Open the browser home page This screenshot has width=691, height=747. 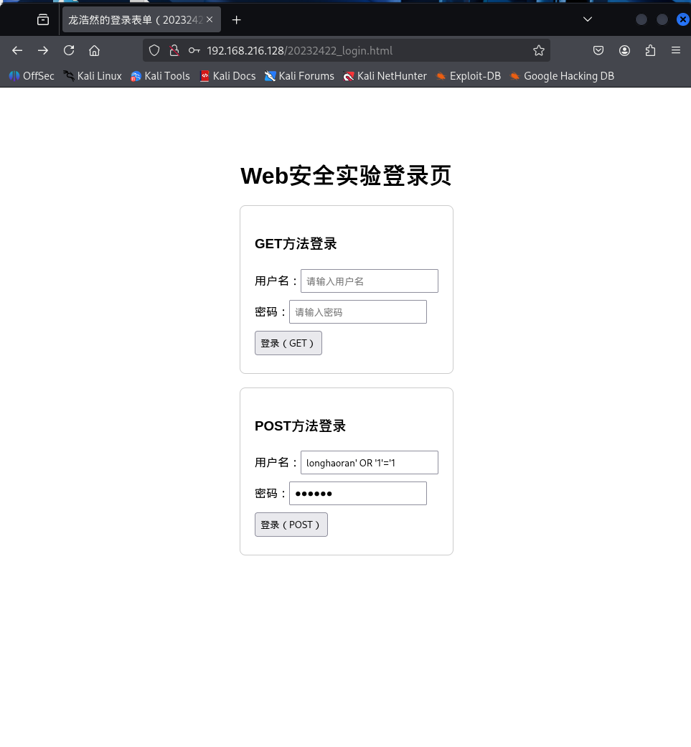coord(94,50)
